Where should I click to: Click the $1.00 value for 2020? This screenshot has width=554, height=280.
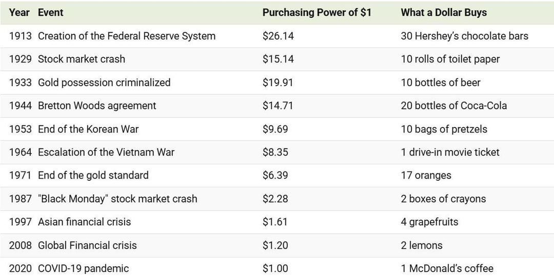pos(275,269)
